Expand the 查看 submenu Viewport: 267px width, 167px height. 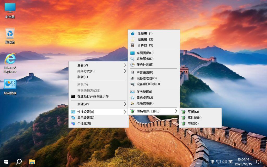81,65
